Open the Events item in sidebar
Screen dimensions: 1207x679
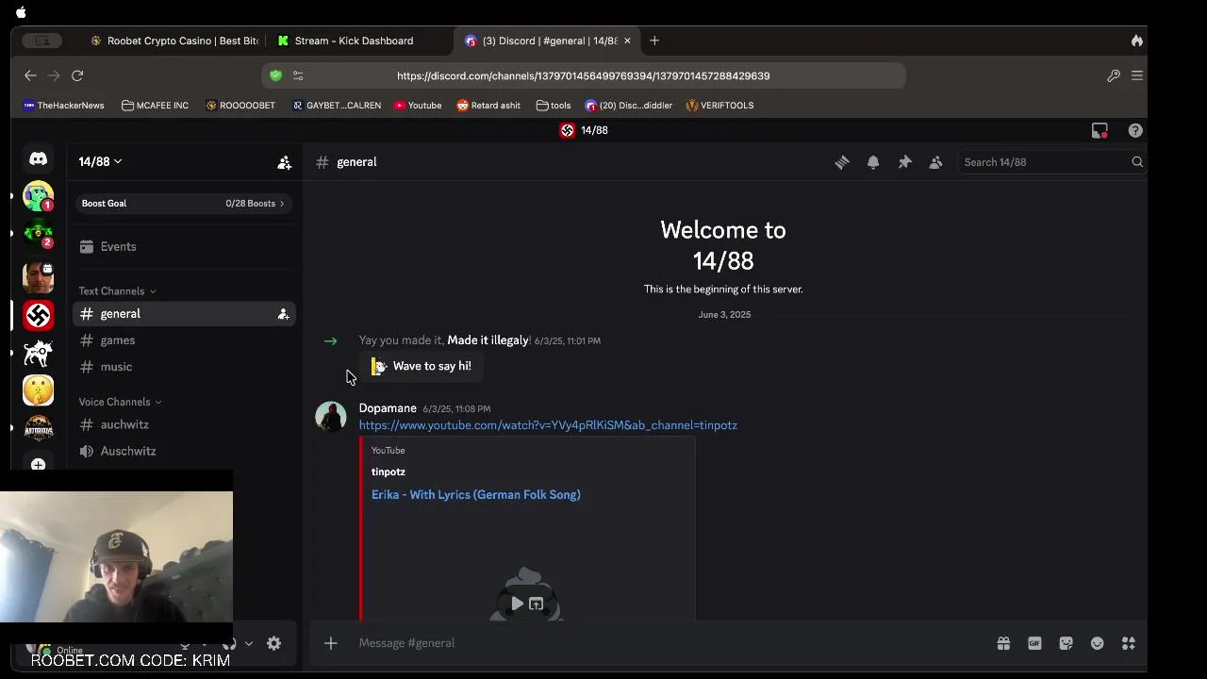click(184, 247)
